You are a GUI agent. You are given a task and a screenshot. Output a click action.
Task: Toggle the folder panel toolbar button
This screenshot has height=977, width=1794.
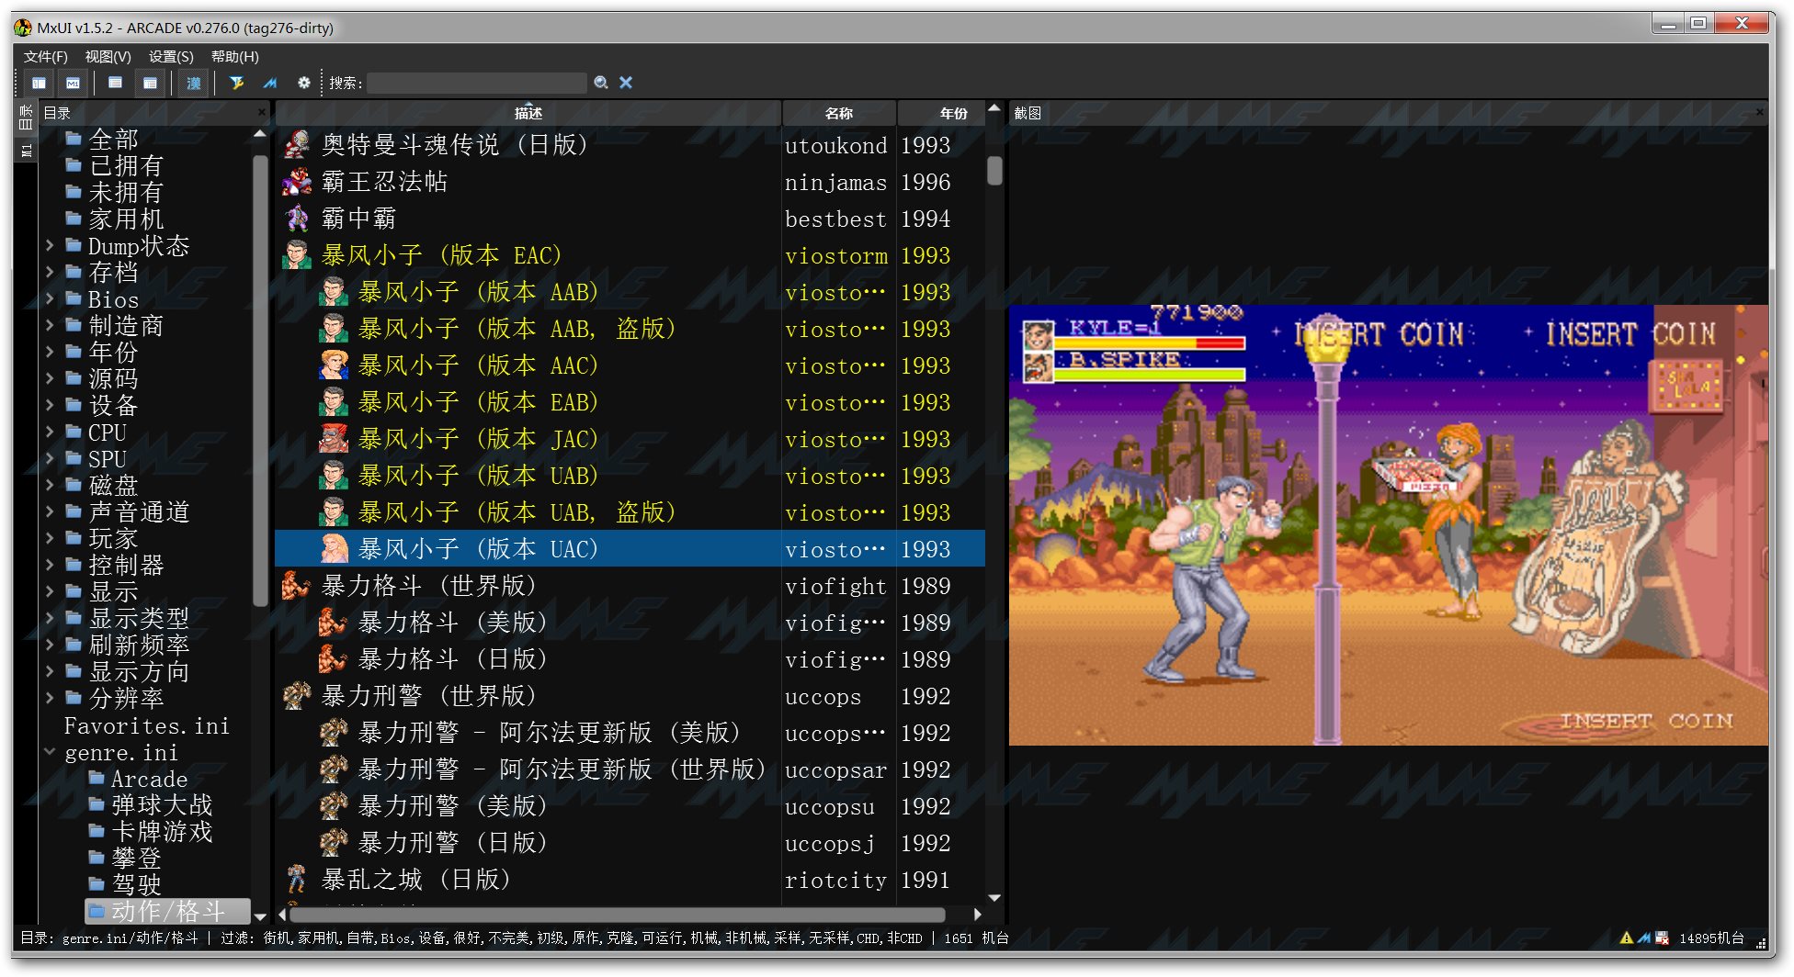click(x=39, y=83)
